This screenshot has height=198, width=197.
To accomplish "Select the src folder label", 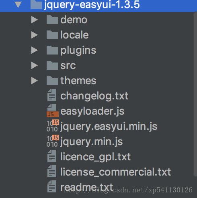I will click(x=68, y=66).
